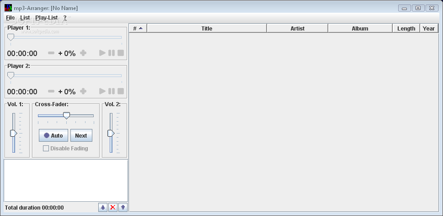This screenshot has height=216, width=443.
Task: Decrease Player 2 tempo with the minus icon
Action: coord(51,91)
